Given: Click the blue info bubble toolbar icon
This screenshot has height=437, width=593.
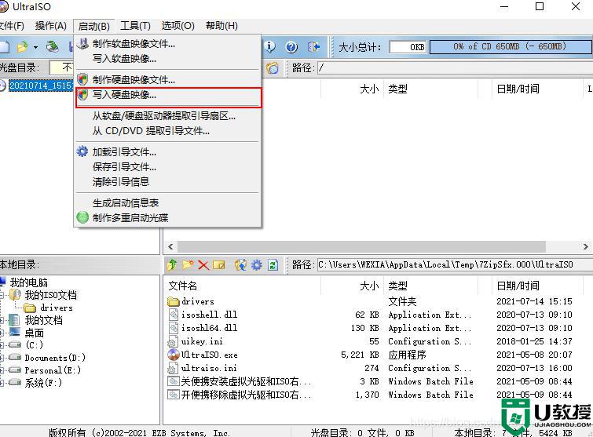Looking at the screenshot, I should [x=269, y=47].
